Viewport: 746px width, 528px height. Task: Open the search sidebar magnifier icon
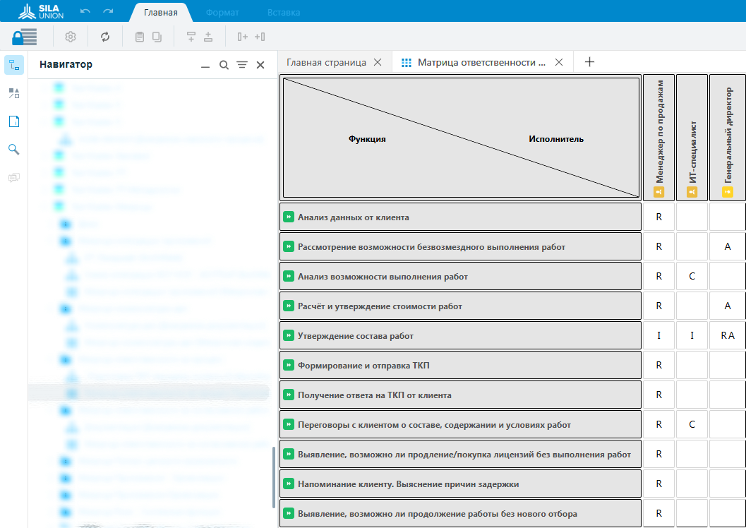click(x=14, y=150)
